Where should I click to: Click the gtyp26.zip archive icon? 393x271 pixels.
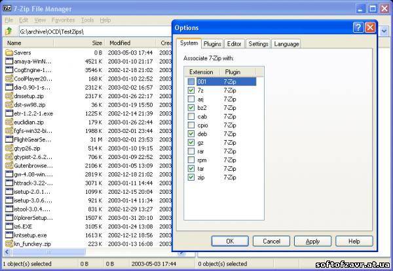click(9, 149)
